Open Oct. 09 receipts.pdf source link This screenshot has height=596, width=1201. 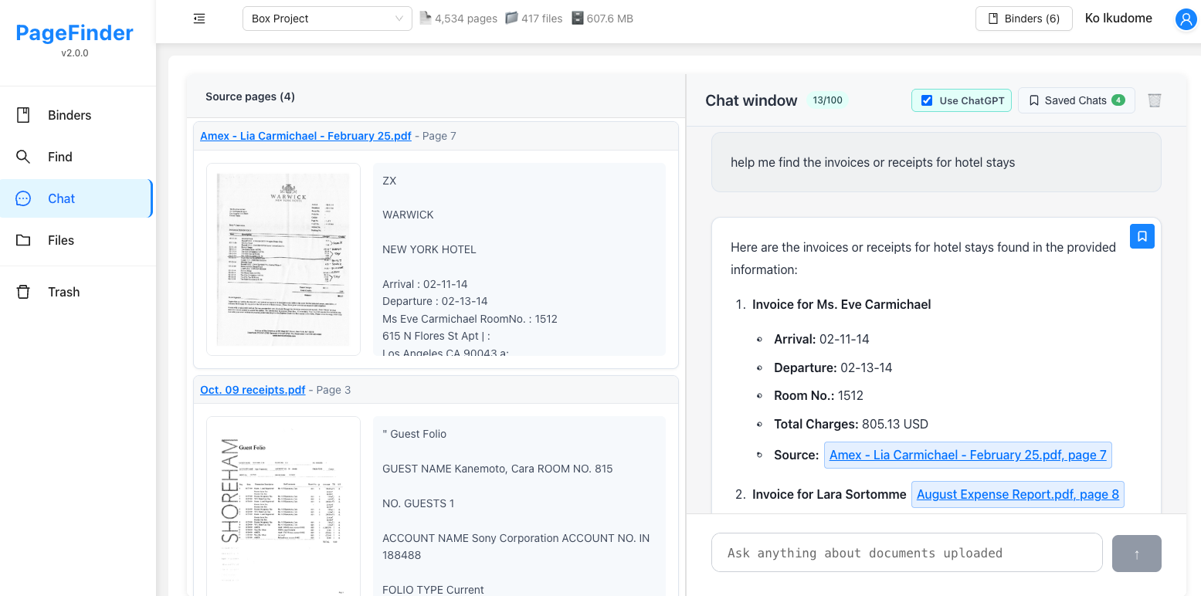[253, 390]
